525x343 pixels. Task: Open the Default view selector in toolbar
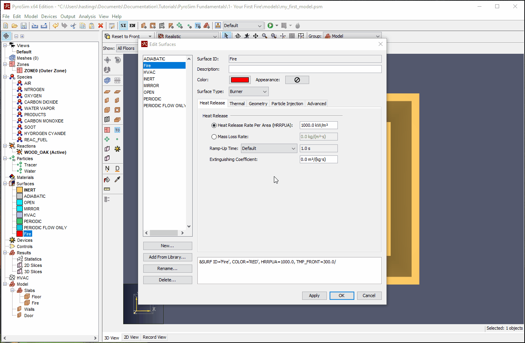pyautogui.click(x=243, y=26)
